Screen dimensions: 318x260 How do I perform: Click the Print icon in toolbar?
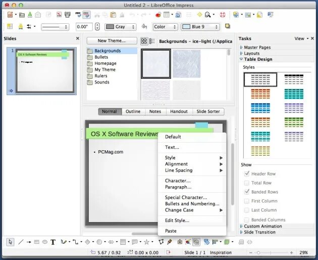67,15
